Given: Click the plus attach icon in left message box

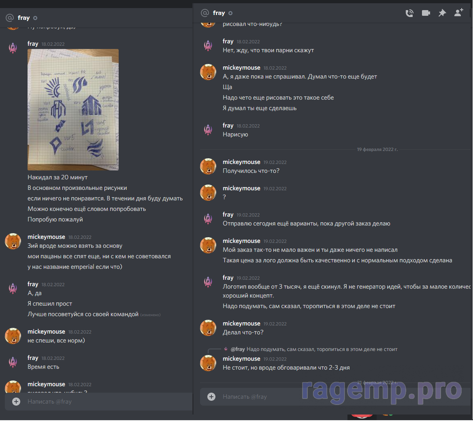Looking at the screenshot, I should [x=16, y=402].
